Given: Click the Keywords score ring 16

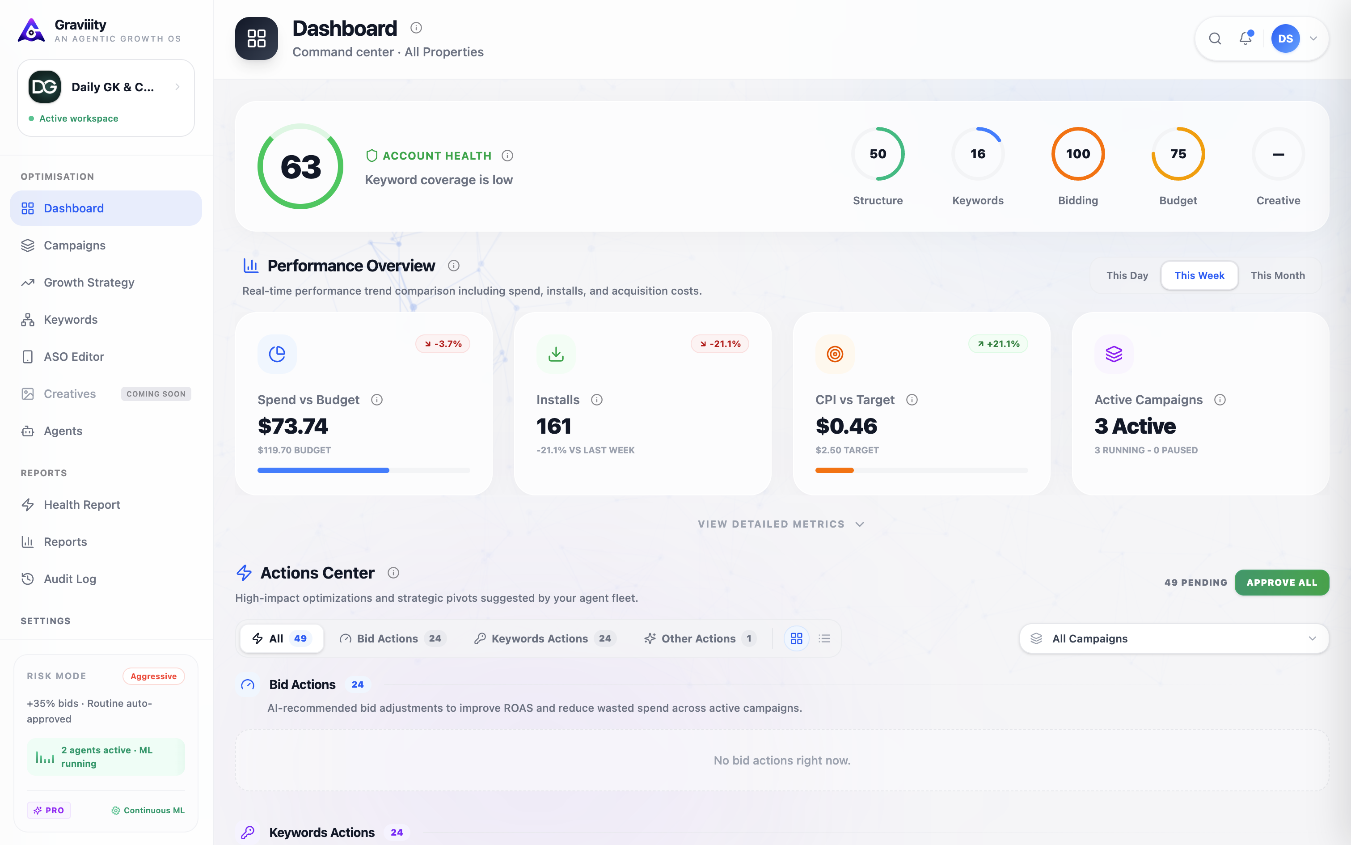Looking at the screenshot, I should coord(978,154).
